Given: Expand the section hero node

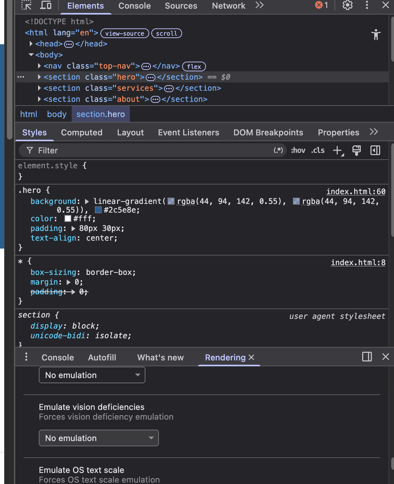Looking at the screenshot, I should (39, 77).
